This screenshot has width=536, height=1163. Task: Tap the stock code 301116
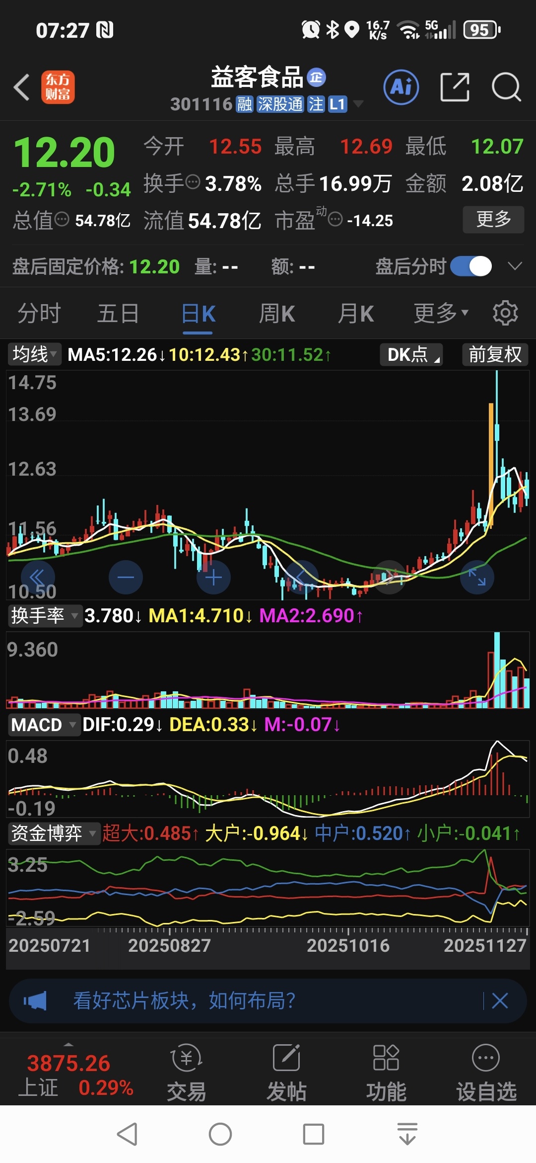(x=201, y=104)
